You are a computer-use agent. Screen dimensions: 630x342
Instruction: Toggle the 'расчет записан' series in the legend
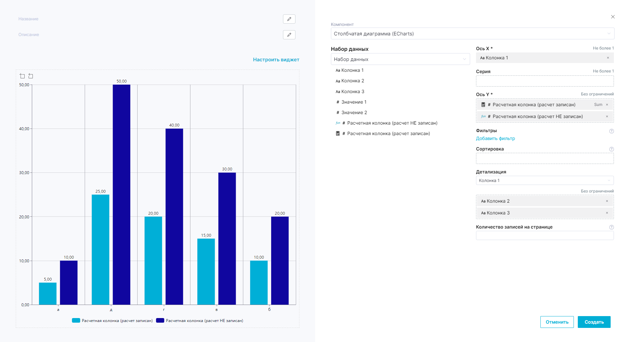coord(112,321)
